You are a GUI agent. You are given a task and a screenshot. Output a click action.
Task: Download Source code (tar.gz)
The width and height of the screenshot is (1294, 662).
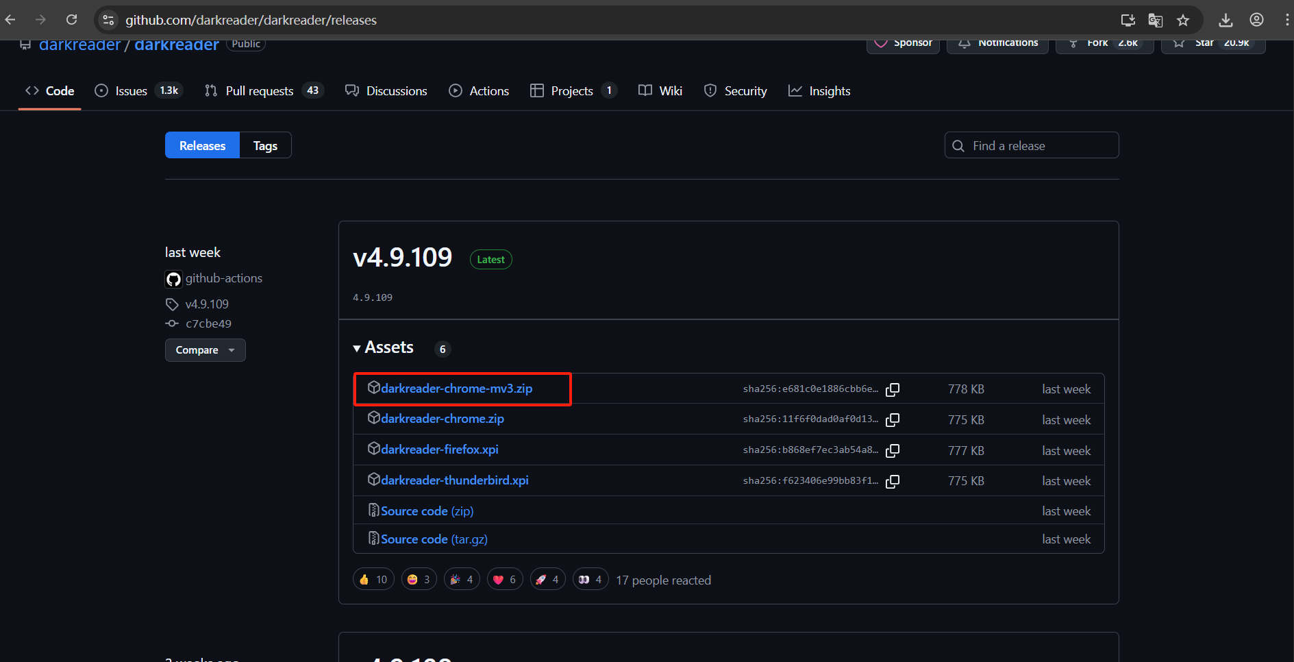click(434, 539)
